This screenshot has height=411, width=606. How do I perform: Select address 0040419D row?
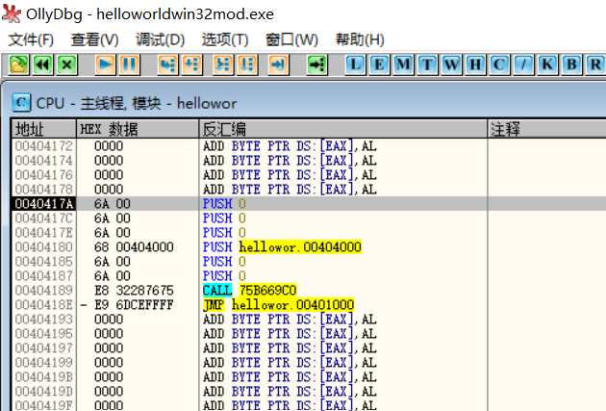click(x=309, y=392)
